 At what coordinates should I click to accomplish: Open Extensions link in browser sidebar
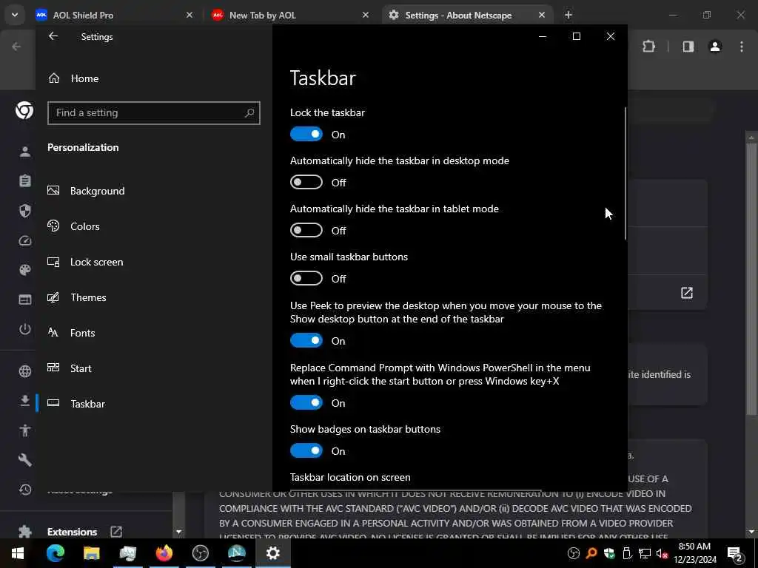coord(73,532)
